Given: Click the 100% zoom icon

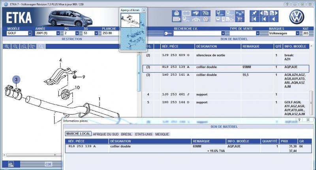Looking at the screenshot, I should click(x=32, y=47).
